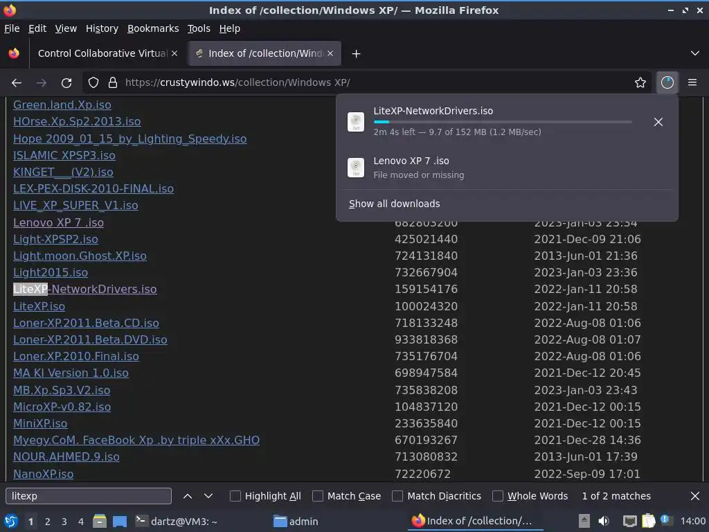Enable Match Diacritics checkbox
The width and height of the screenshot is (709, 532).
[x=397, y=496]
